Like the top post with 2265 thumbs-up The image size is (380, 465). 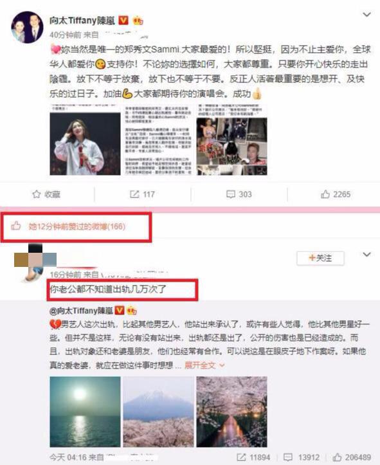tap(325, 194)
